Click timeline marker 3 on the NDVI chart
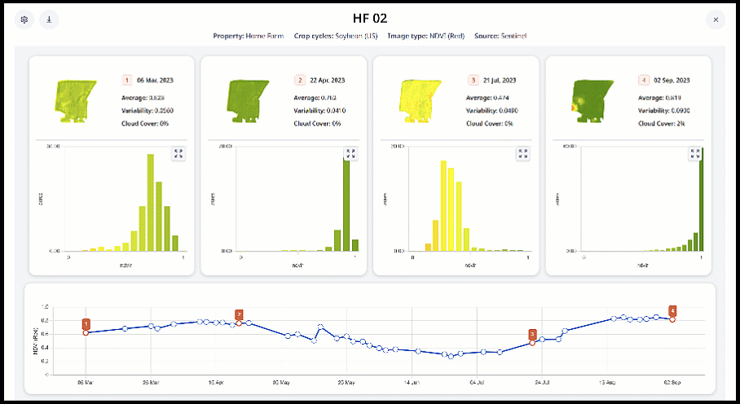 coord(532,334)
